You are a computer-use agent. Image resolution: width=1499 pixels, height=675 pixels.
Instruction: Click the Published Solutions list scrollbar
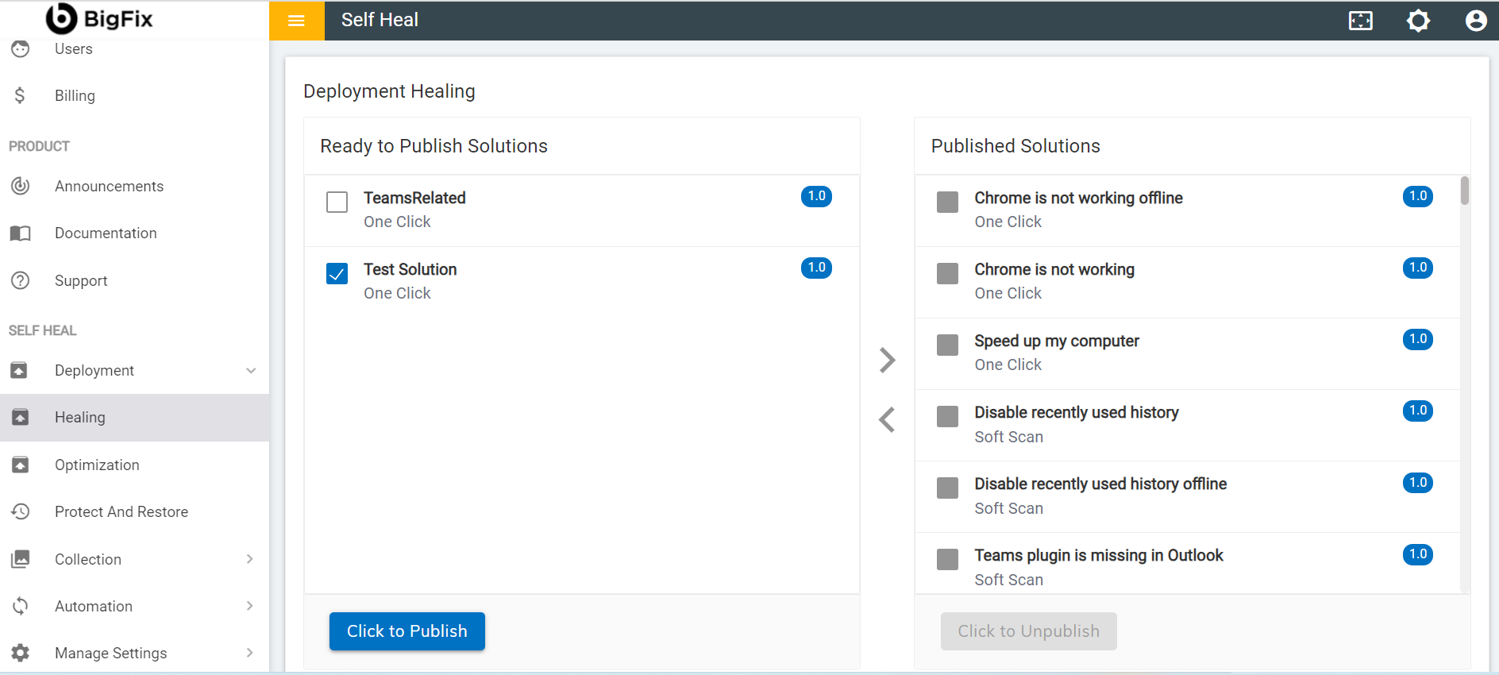click(x=1464, y=192)
